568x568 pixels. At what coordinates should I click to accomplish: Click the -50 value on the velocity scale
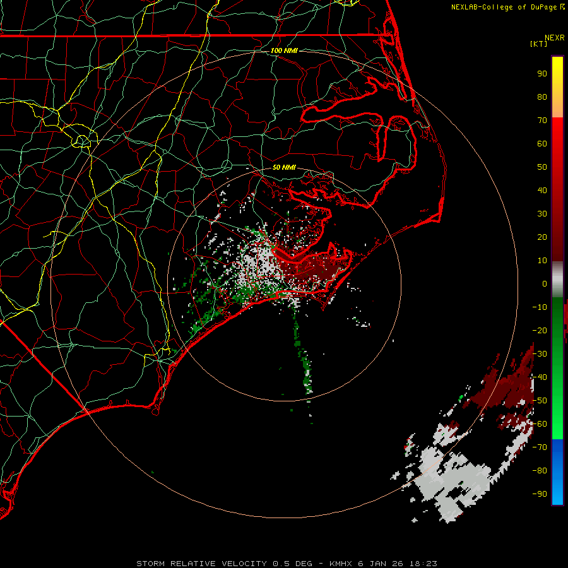[540, 401]
